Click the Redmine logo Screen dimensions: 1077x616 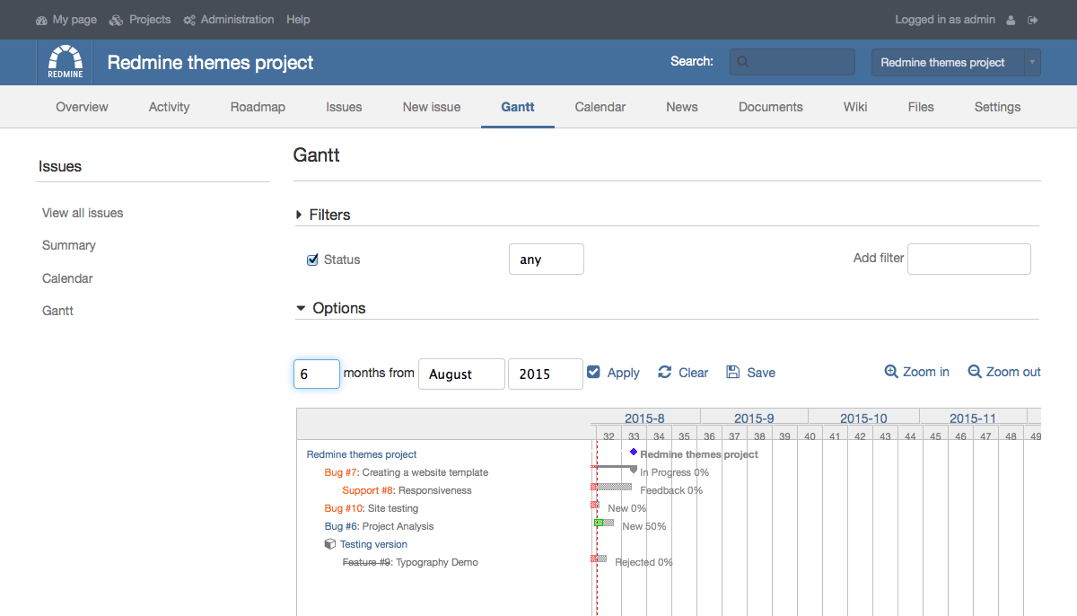click(66, 62)
